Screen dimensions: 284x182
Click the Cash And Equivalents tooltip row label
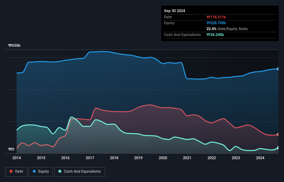182,35
